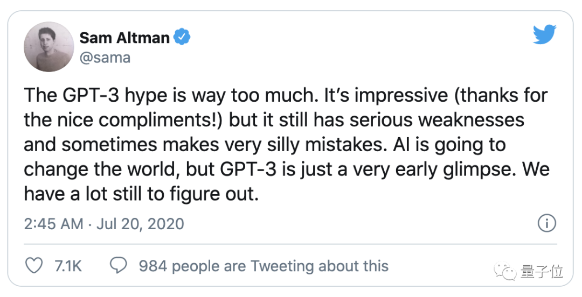The image size is (582, 297).
Task: Open the Sam Altman display name
Action: 124,38
